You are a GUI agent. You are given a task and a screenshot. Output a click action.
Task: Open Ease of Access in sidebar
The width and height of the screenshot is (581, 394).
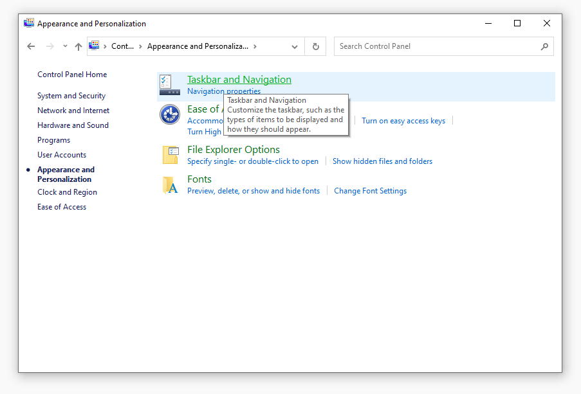62,207
